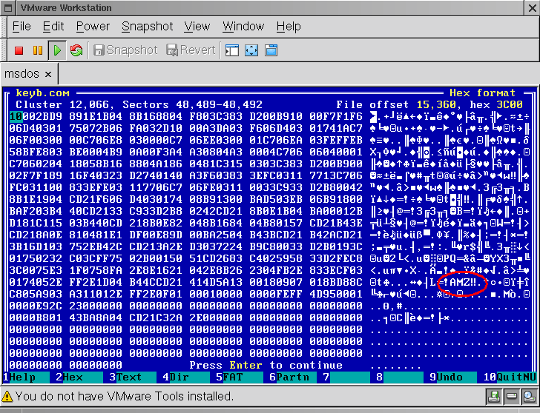540x413 pixels.
Task: Click hex group 00F7F1F6 in first row
Action: pyautogui.click(x=336, y=116)
